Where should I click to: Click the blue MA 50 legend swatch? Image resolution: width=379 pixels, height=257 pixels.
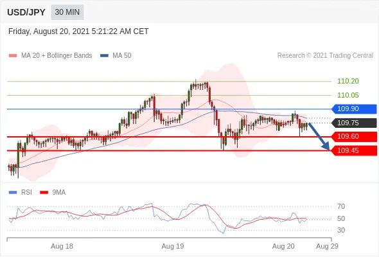click(104, 56)
